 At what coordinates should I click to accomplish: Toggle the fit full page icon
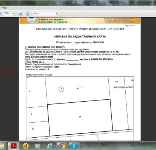point(27,13)
